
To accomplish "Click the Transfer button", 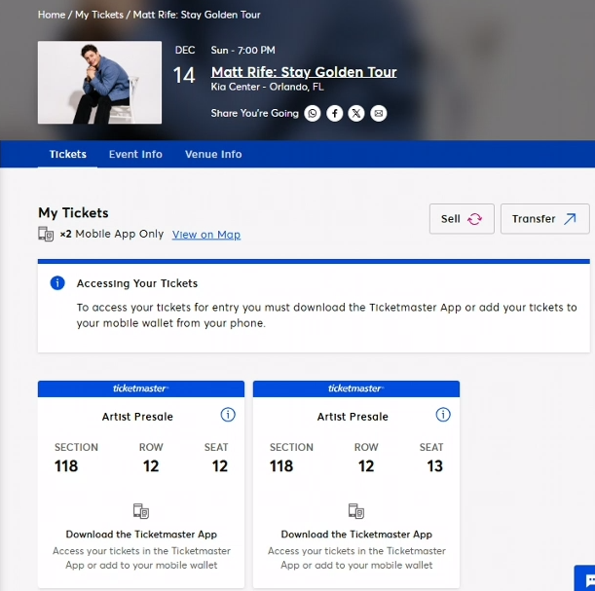I will pyautogui.click(x=545, y=219).
